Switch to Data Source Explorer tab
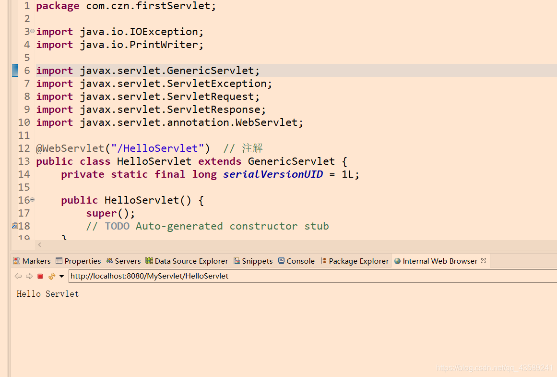Image resolution: width=557 pixels, height=377 pixels. click(x=187, y=261)
